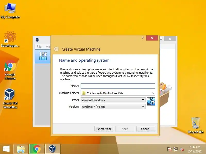Image resolution: width=206 pixels, height=154 pixels.
Task: Click the Windows 7 64-bit OS icon
Action: (x=151, y=101)
